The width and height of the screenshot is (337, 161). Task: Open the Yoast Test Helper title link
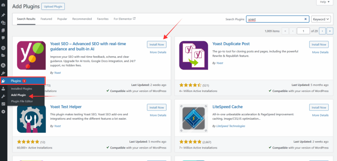pyautogui.click(x=66, y=107)
